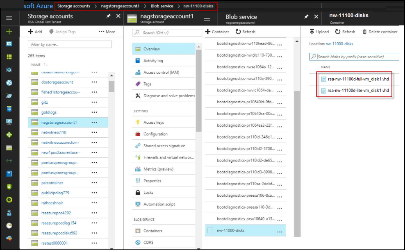The height and width of the screenshot is (250, 405).
Task: Click Delete container trash icon
Action: (364, 32)
